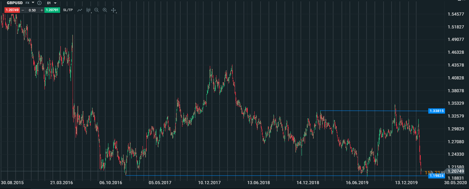The image size is (469, 189).
Task: Expand the GBPUSD symbol dropdown arrow
Action: tap(33, 3)
